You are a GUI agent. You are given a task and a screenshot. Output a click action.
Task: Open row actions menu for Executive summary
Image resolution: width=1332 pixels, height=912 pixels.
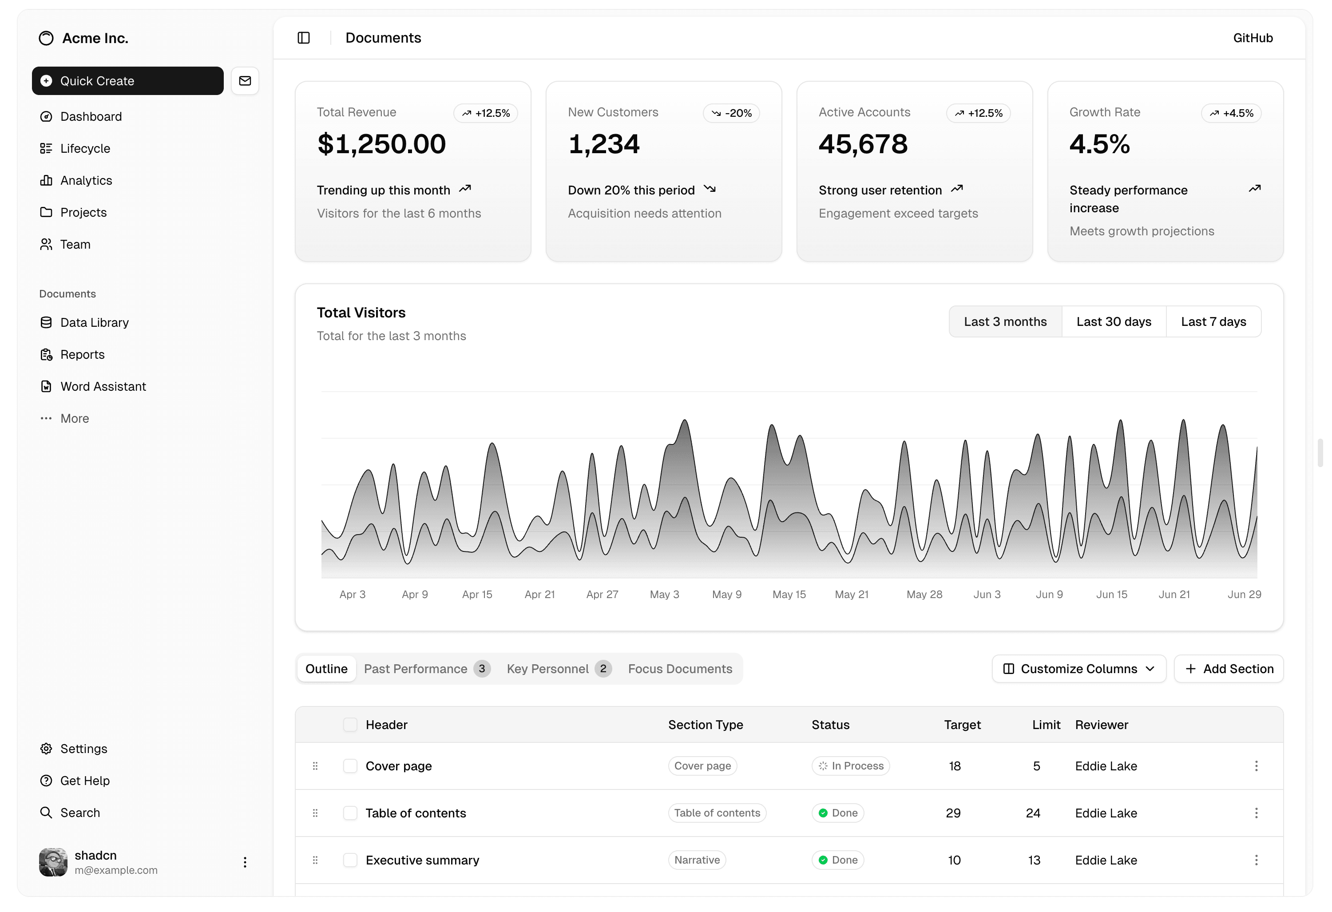(x=1257, y=860)
